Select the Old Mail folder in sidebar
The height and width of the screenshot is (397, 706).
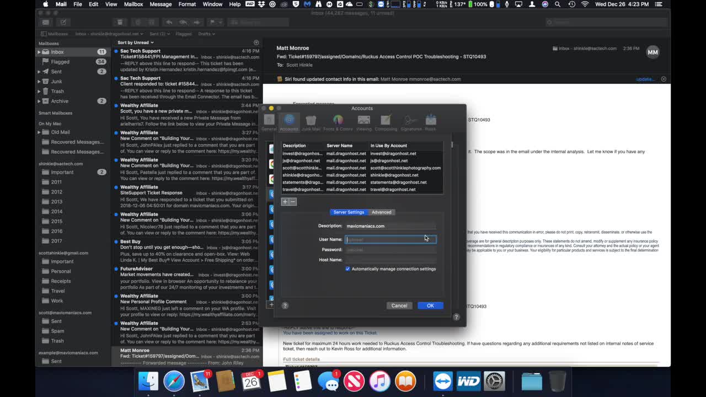[x=60, y=132]
